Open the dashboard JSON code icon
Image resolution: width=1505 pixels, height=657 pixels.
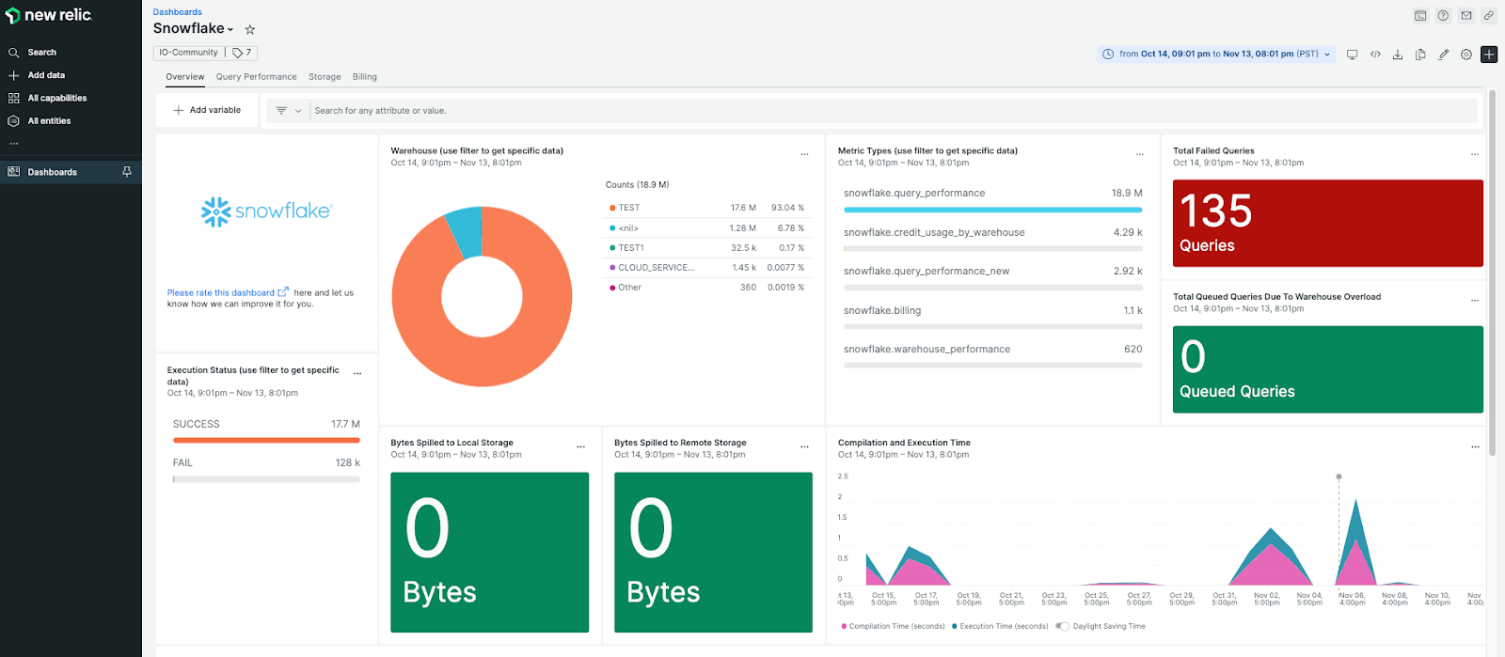[x=1375, y=55]
